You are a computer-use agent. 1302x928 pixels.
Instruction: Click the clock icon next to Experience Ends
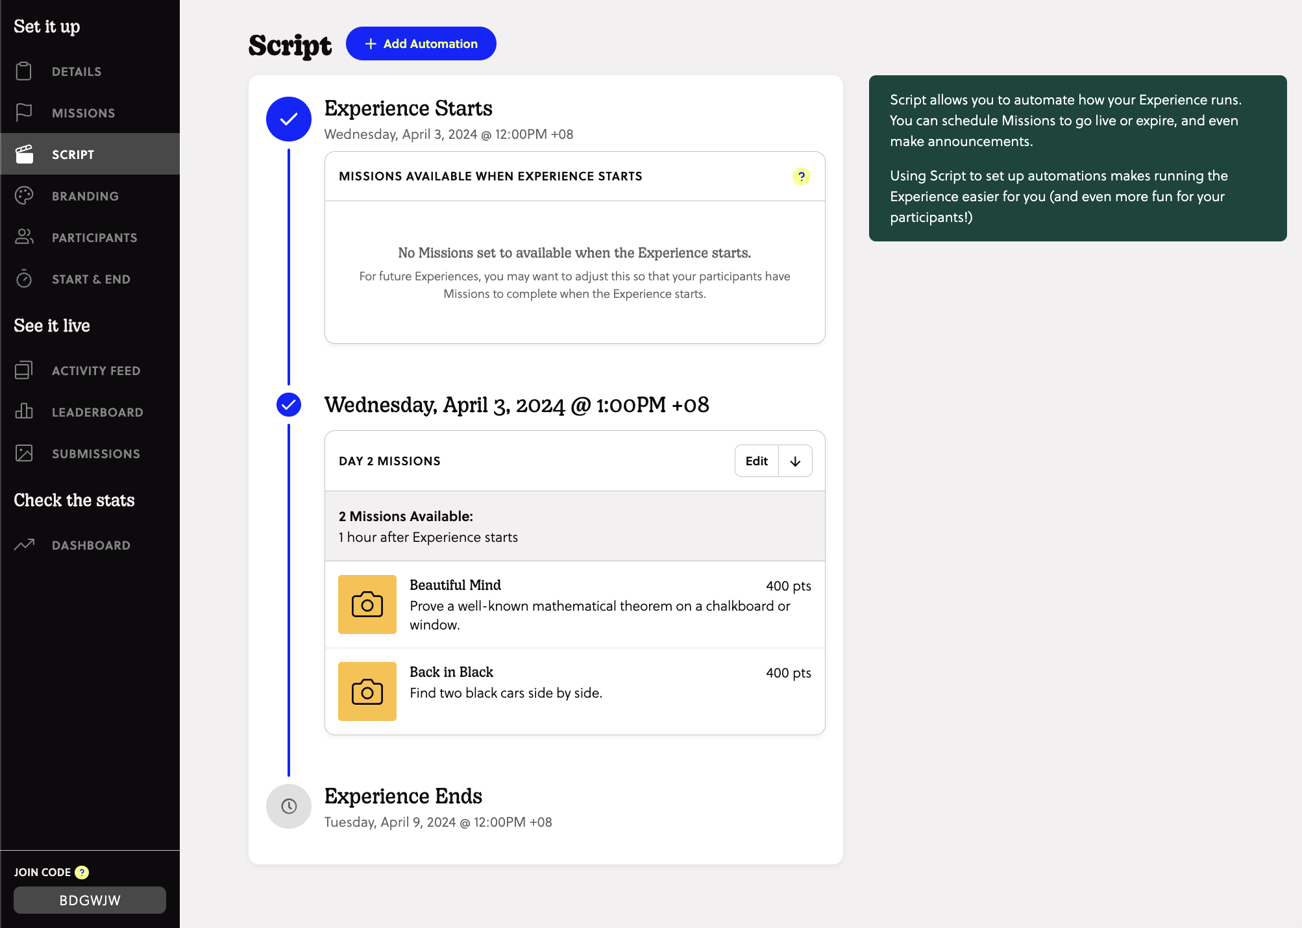[x=288, y=806]
